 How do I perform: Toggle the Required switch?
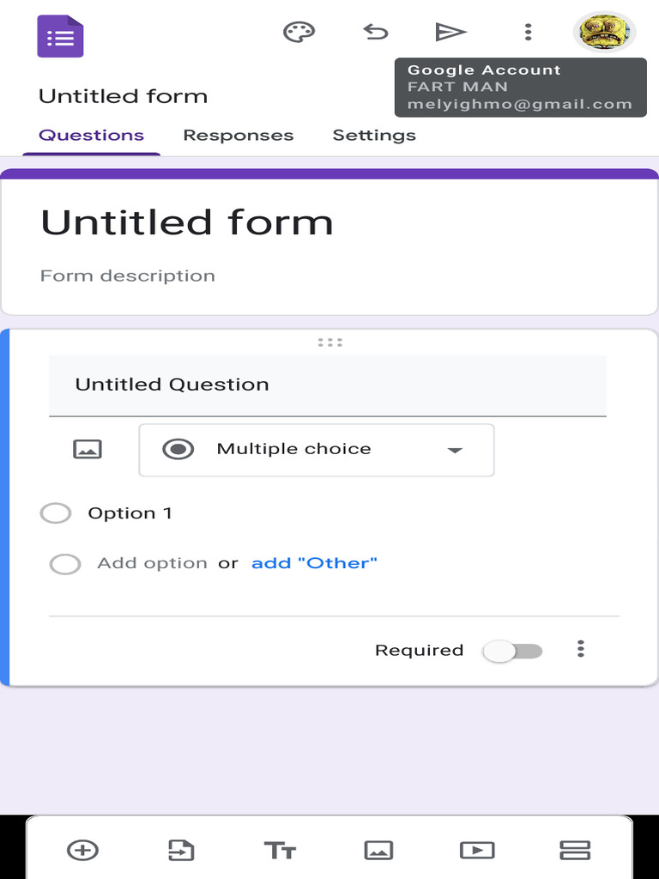pos(512,651)
